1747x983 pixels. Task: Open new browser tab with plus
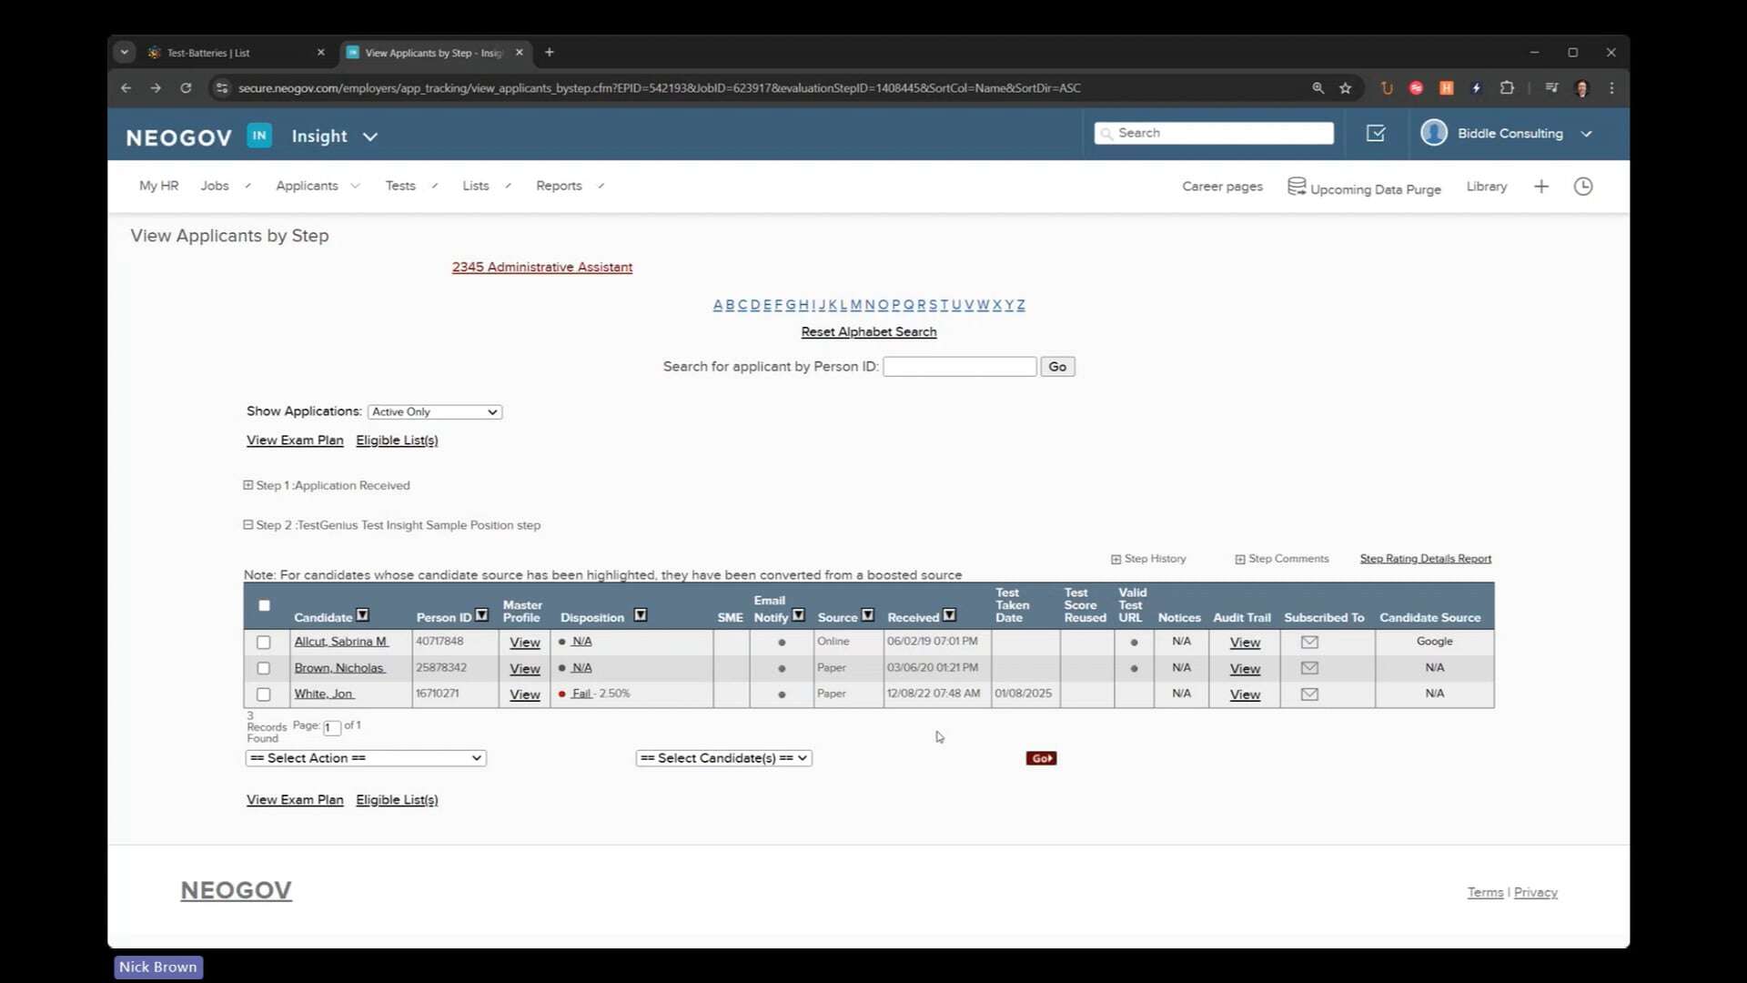click(549, 53)
